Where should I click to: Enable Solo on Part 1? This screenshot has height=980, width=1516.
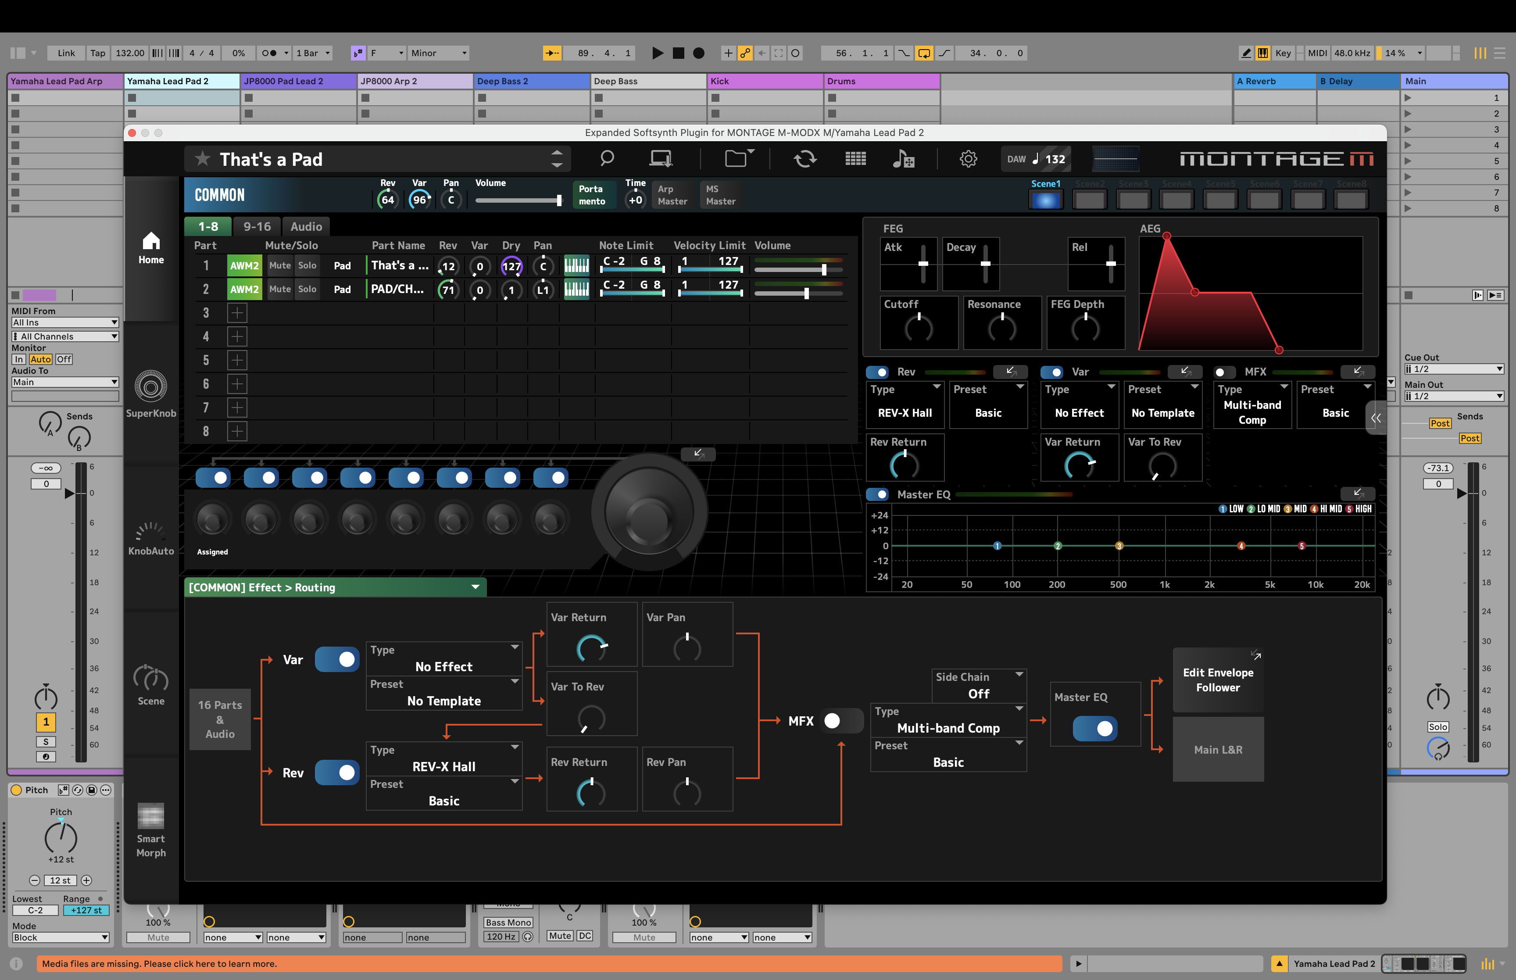307,265
